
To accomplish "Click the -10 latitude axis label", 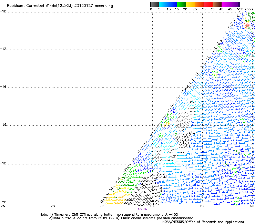I will click(3, 11).
